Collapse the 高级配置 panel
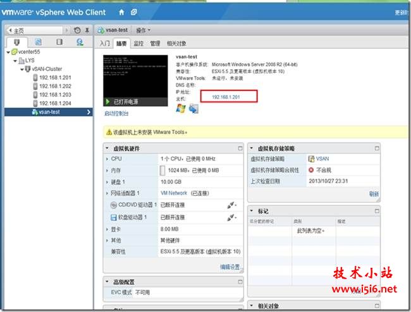This screenshot has height=312, width=411. pyautogui.click(x=107, y=282)
